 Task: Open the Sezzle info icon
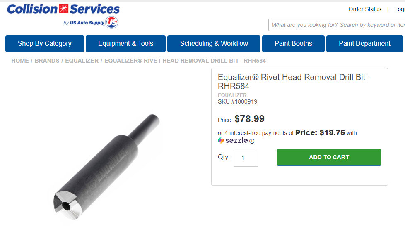click(252, 141)
